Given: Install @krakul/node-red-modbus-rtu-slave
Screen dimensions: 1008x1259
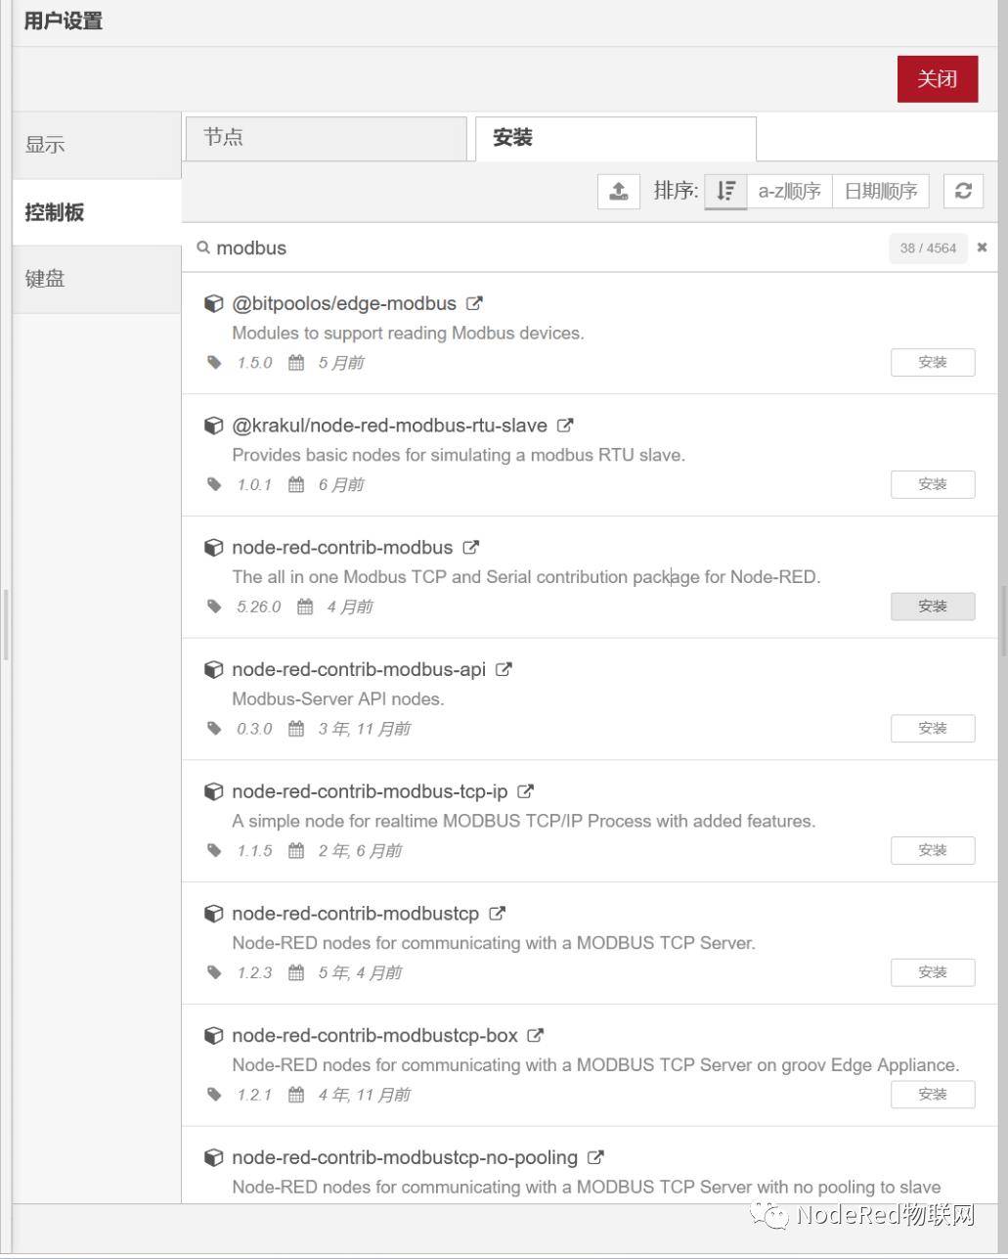Looking at the screenshot, I should click(933, 484).
